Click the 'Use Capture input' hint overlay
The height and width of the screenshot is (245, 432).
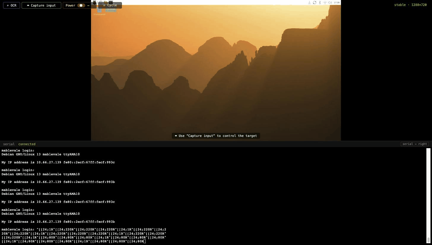[x=216, y=136]
